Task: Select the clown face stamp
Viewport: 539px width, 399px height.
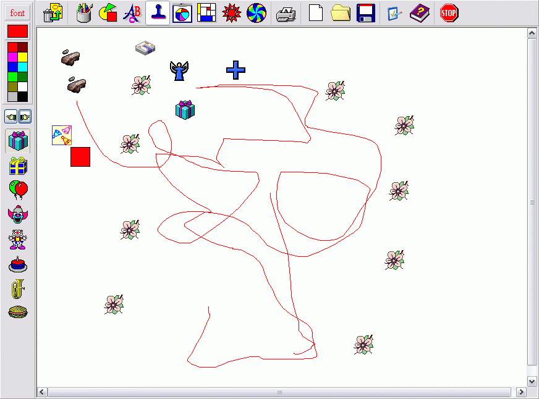Action: (x=18, y=214)
